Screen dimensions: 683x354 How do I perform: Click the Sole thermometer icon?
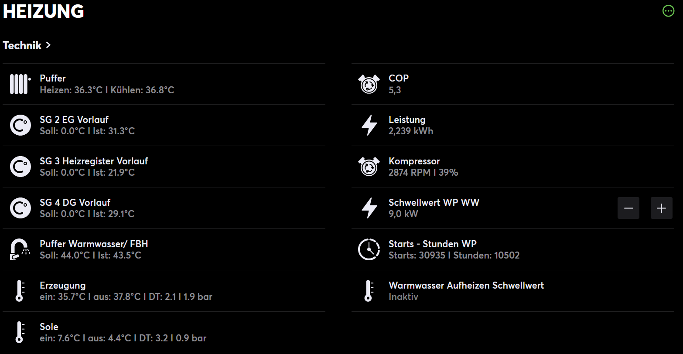[19, 332]
